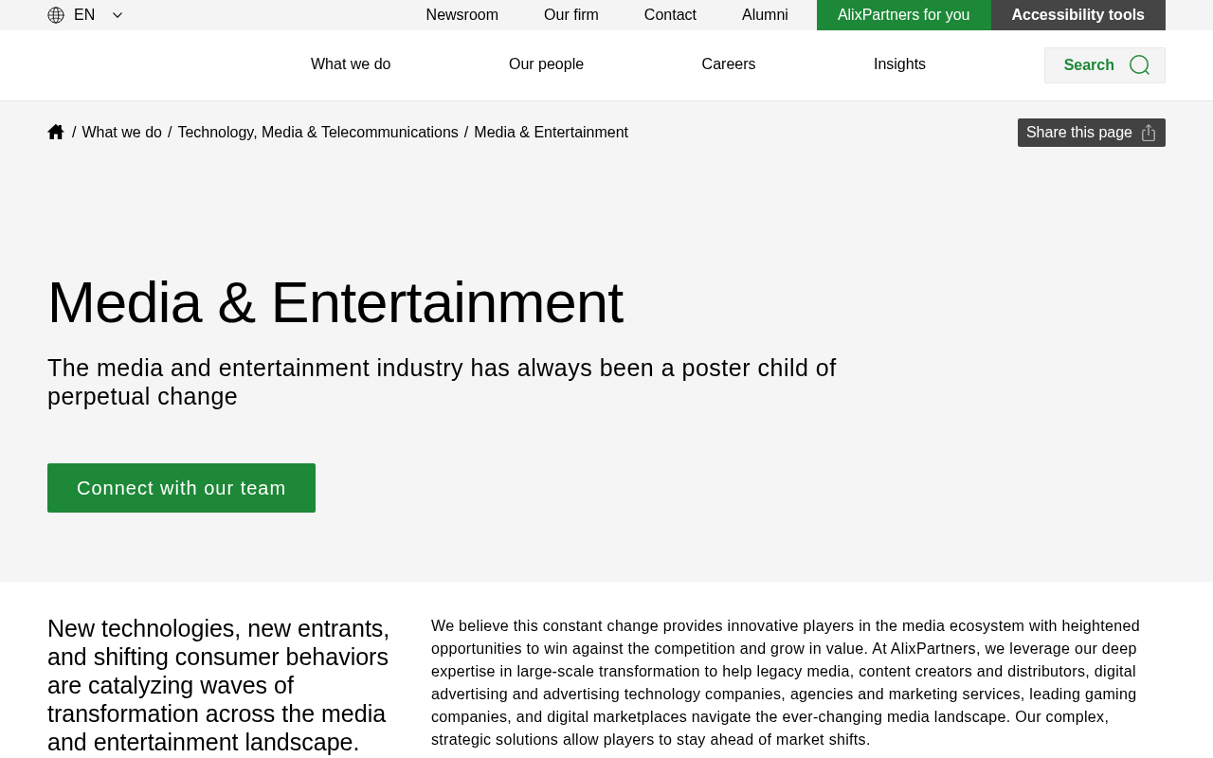1213x758 pixels.
Task: Click AlixPartners for you button
Action: click(x=904, y=15)
